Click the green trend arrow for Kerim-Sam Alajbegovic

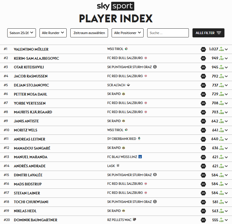pyautogui.click(x=221, y=58)
